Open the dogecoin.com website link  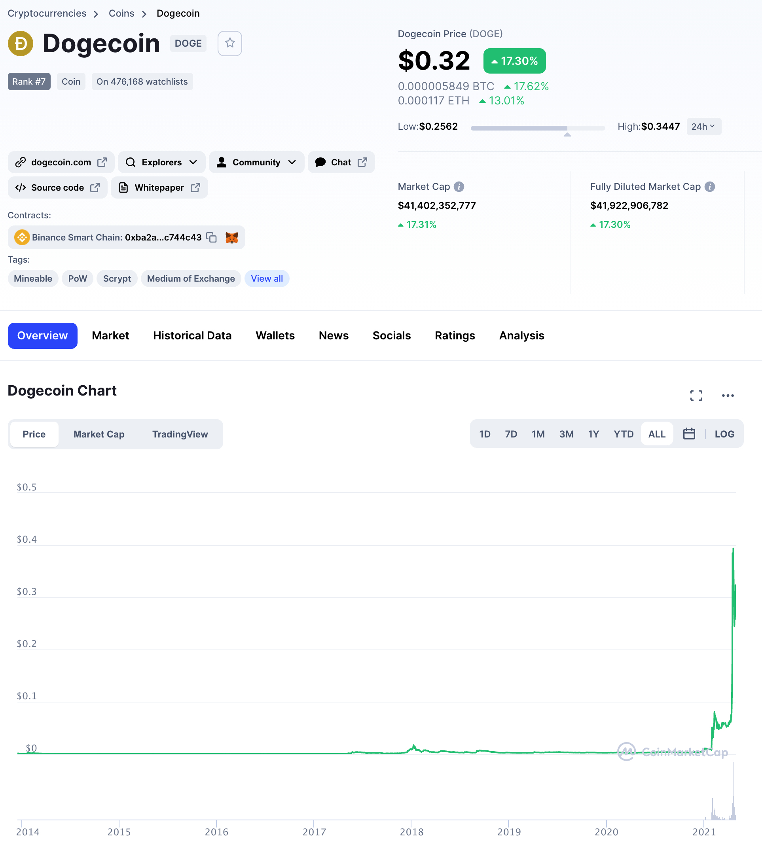pos(61,162)
